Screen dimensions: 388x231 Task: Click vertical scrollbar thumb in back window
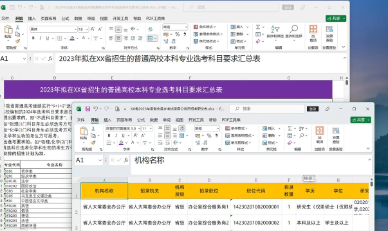(x=347, y=82)
